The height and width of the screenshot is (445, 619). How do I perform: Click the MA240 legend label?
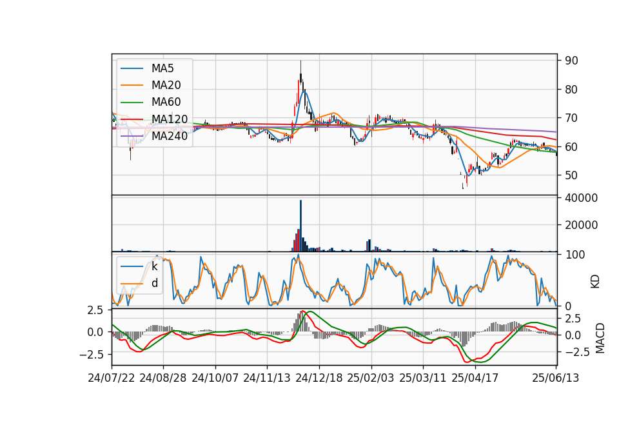(170, 136)
